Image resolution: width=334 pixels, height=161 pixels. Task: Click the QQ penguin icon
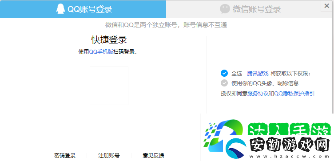click(60, 9)
